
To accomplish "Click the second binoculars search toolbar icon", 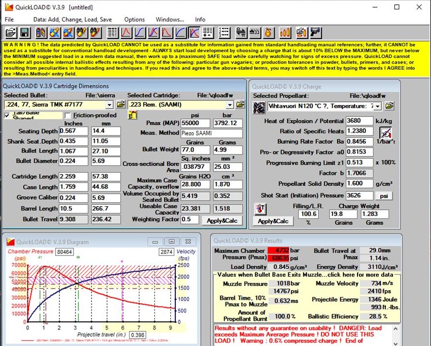I will click(95, 33).
